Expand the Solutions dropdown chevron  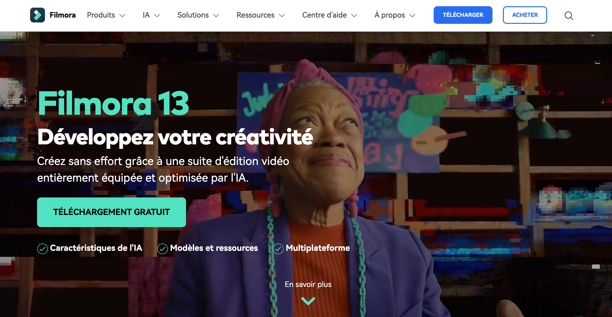[x=216, y=16]
